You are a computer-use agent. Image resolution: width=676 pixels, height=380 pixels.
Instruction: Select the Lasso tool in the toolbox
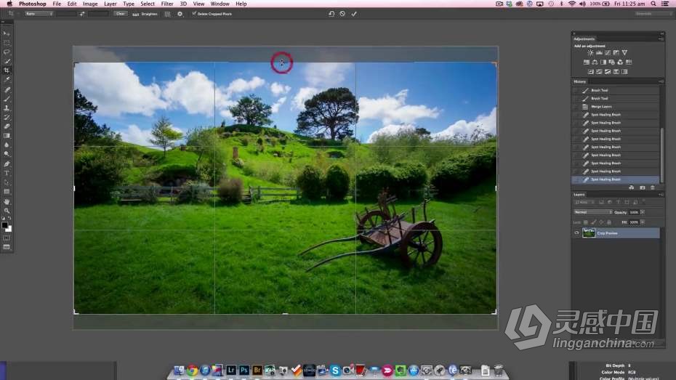pos(7,52)
